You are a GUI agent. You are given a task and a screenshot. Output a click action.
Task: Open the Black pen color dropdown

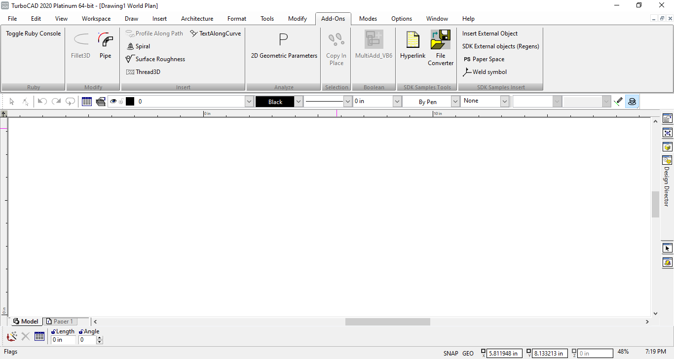pyautogui.click(x=299, y=102)
